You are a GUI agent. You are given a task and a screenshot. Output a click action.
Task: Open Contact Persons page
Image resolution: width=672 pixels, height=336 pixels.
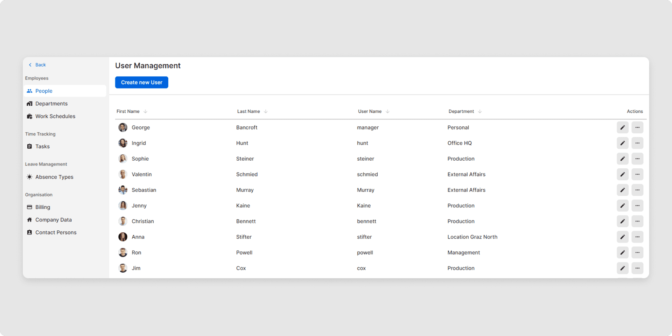coord(56,232)
